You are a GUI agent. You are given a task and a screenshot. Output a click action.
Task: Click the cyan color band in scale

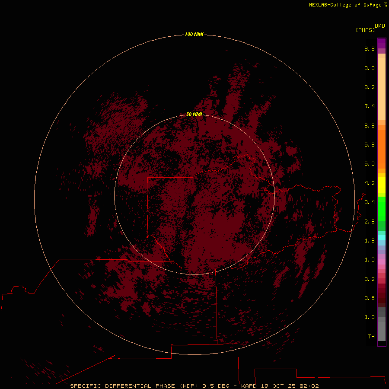(x=382, y=237)
